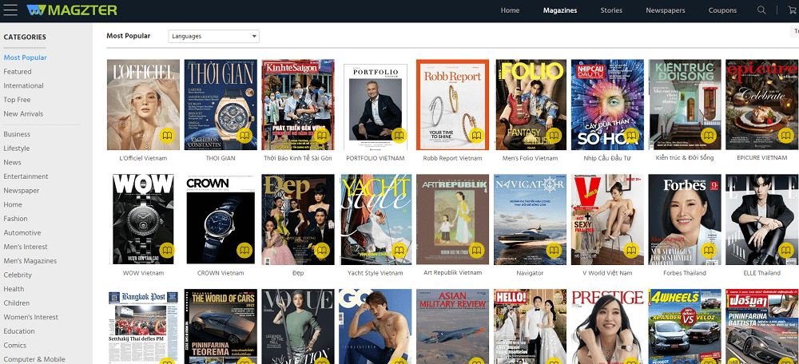
Task: Open the search magnifier icon
Action: pos(761,10)
